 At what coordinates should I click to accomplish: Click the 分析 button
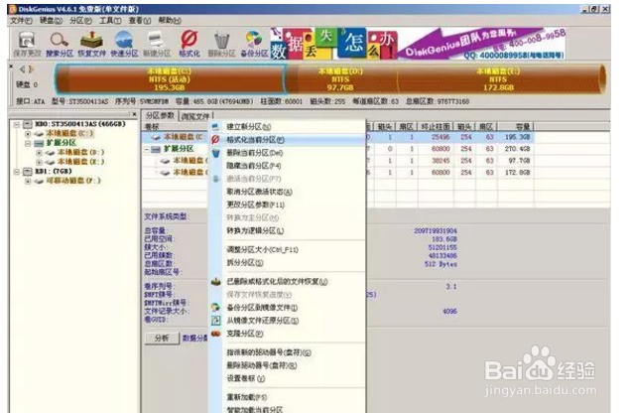click(163, 338)
